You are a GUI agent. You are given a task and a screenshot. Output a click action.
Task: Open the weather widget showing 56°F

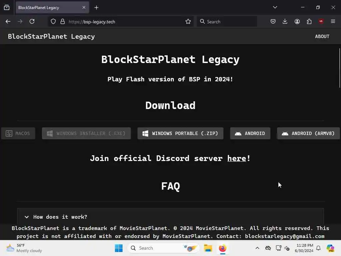pyautogui.click(x=24, y=248)
